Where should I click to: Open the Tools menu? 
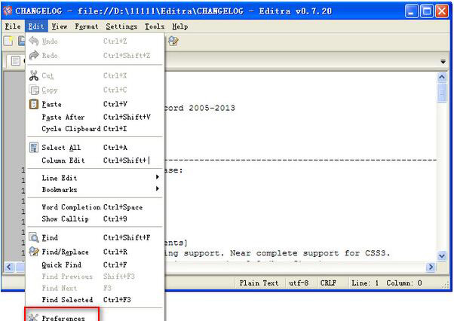[x=155, y=26]
